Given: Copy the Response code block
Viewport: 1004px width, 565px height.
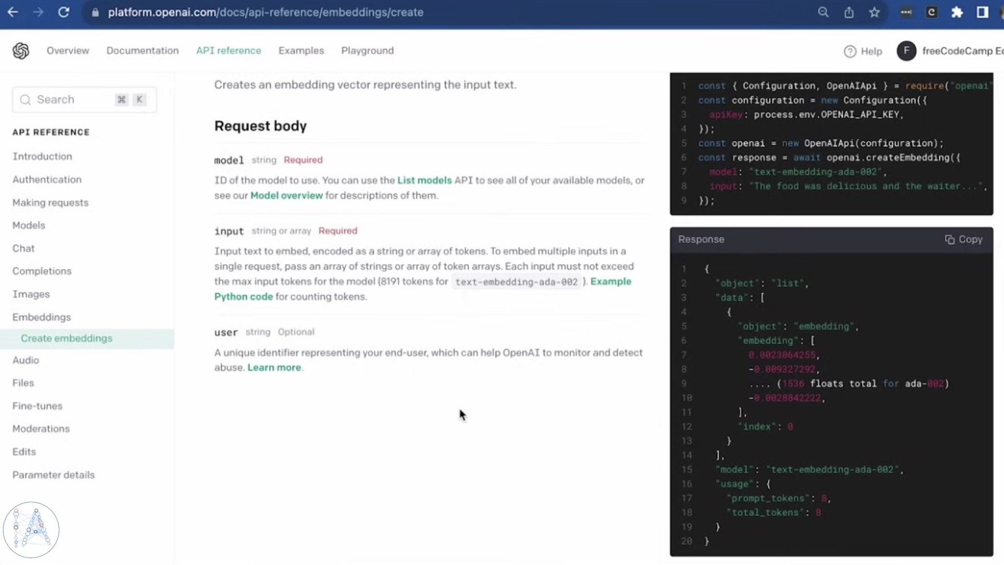Looking at the screenshot, I should pyautogui.click(x=963, y=239).
